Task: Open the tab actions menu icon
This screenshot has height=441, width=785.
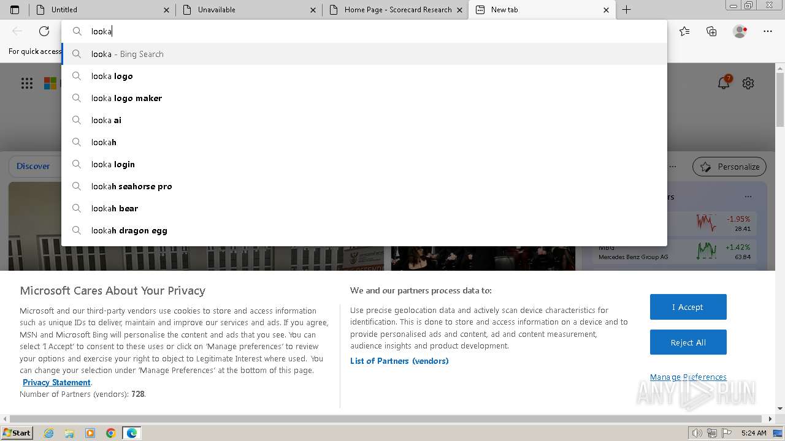Action: 15,10
